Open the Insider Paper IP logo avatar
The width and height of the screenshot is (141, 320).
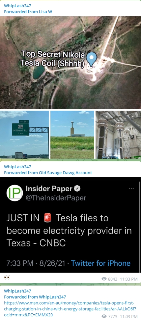coord(14,193)
